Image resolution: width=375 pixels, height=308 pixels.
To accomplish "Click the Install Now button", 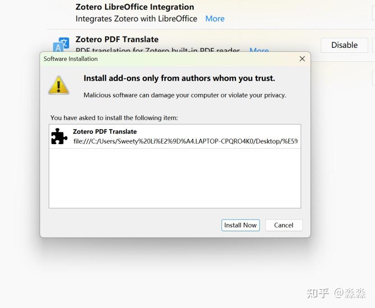I will (x=241, y=225).
